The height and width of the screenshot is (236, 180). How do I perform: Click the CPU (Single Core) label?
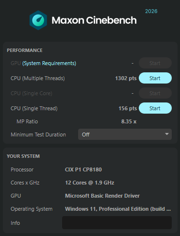coord(32,93)
